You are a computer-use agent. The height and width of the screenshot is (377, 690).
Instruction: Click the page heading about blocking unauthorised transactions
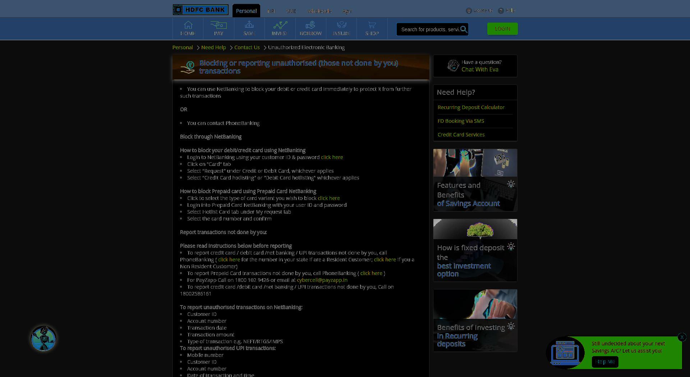[x=299, y=67]
